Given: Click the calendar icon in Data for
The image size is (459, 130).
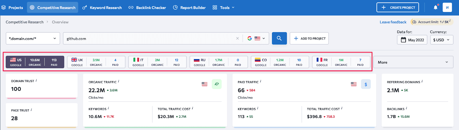Looking at the screenshot, I should pyautogui.click(x=403, y=40).
